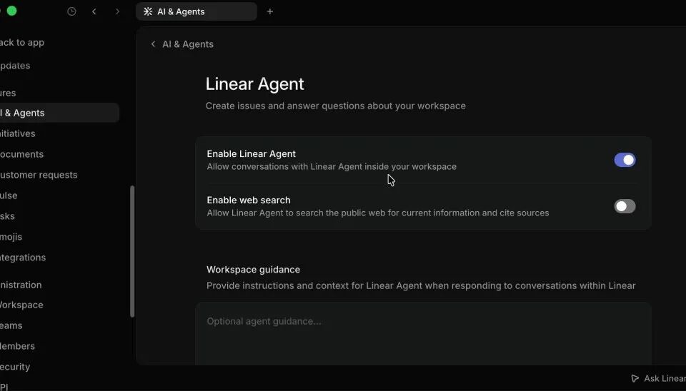Screen dimensions: 686x391
Task: Open a new tab with plus icon
Action: [270, 12]
